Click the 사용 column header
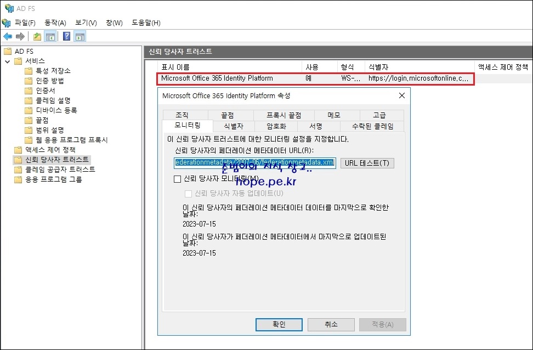The height and width of the screenshot is (350, 533). click(320, 67)
